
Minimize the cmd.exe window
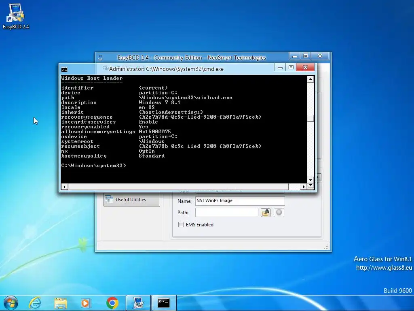280,68
